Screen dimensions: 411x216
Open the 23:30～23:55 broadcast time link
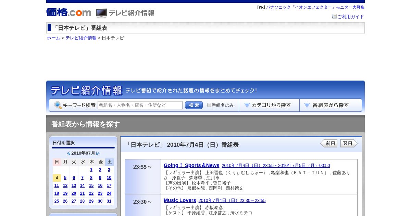click(x=232, y=201)
